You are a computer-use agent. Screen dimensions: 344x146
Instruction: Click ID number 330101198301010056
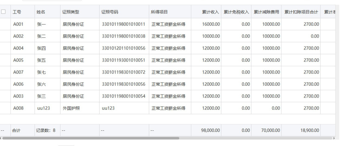pos(123,84)
